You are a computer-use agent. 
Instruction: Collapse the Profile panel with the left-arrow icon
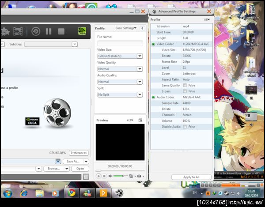142,28
